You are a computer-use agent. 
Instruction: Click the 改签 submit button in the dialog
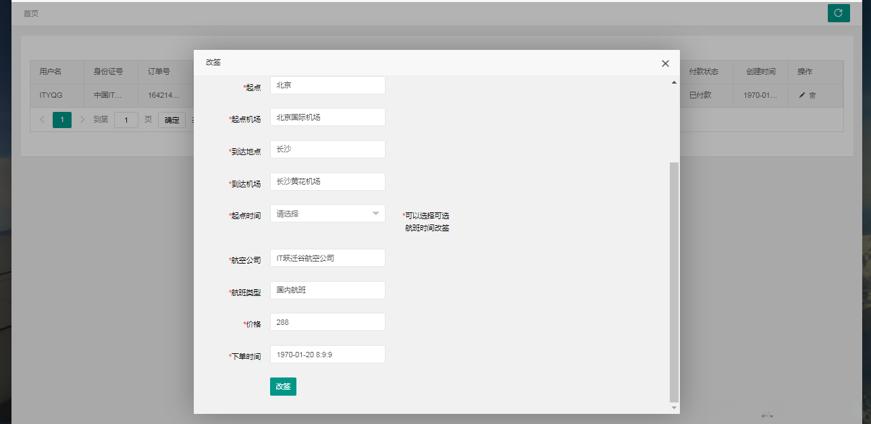pos(283,386)
